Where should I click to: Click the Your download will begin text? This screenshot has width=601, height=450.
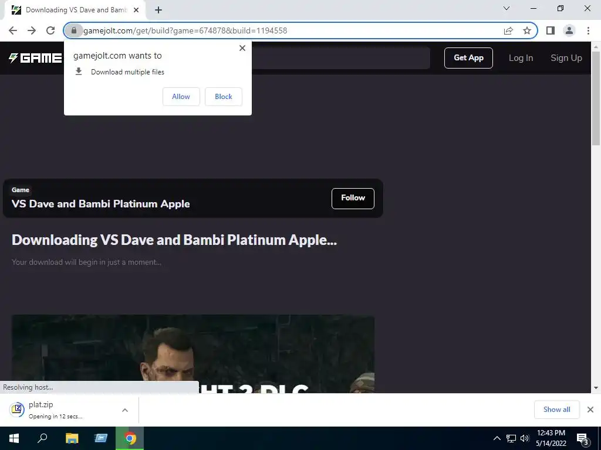click(87, 262)
